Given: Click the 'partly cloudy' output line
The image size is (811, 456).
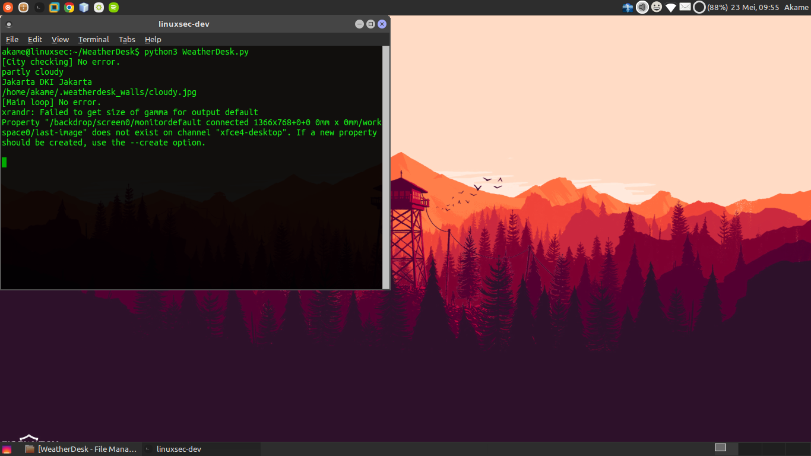Looking at the screenshot, I should [33, 72].
